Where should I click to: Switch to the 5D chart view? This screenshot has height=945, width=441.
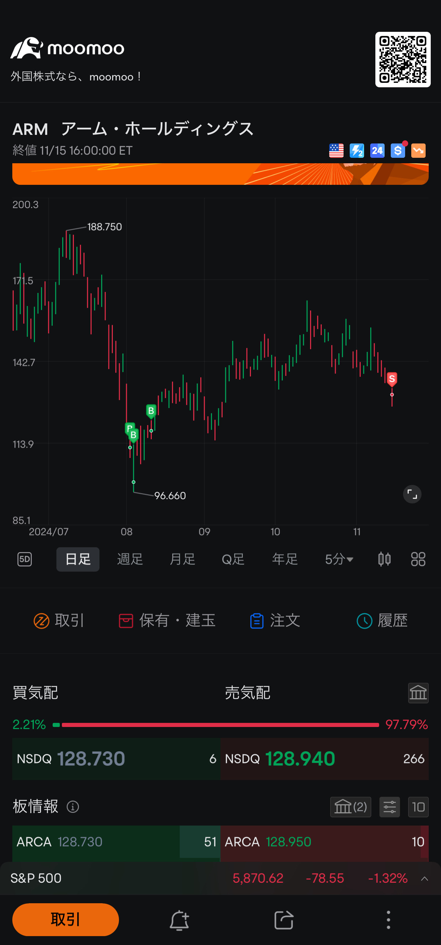coord(25,559)
